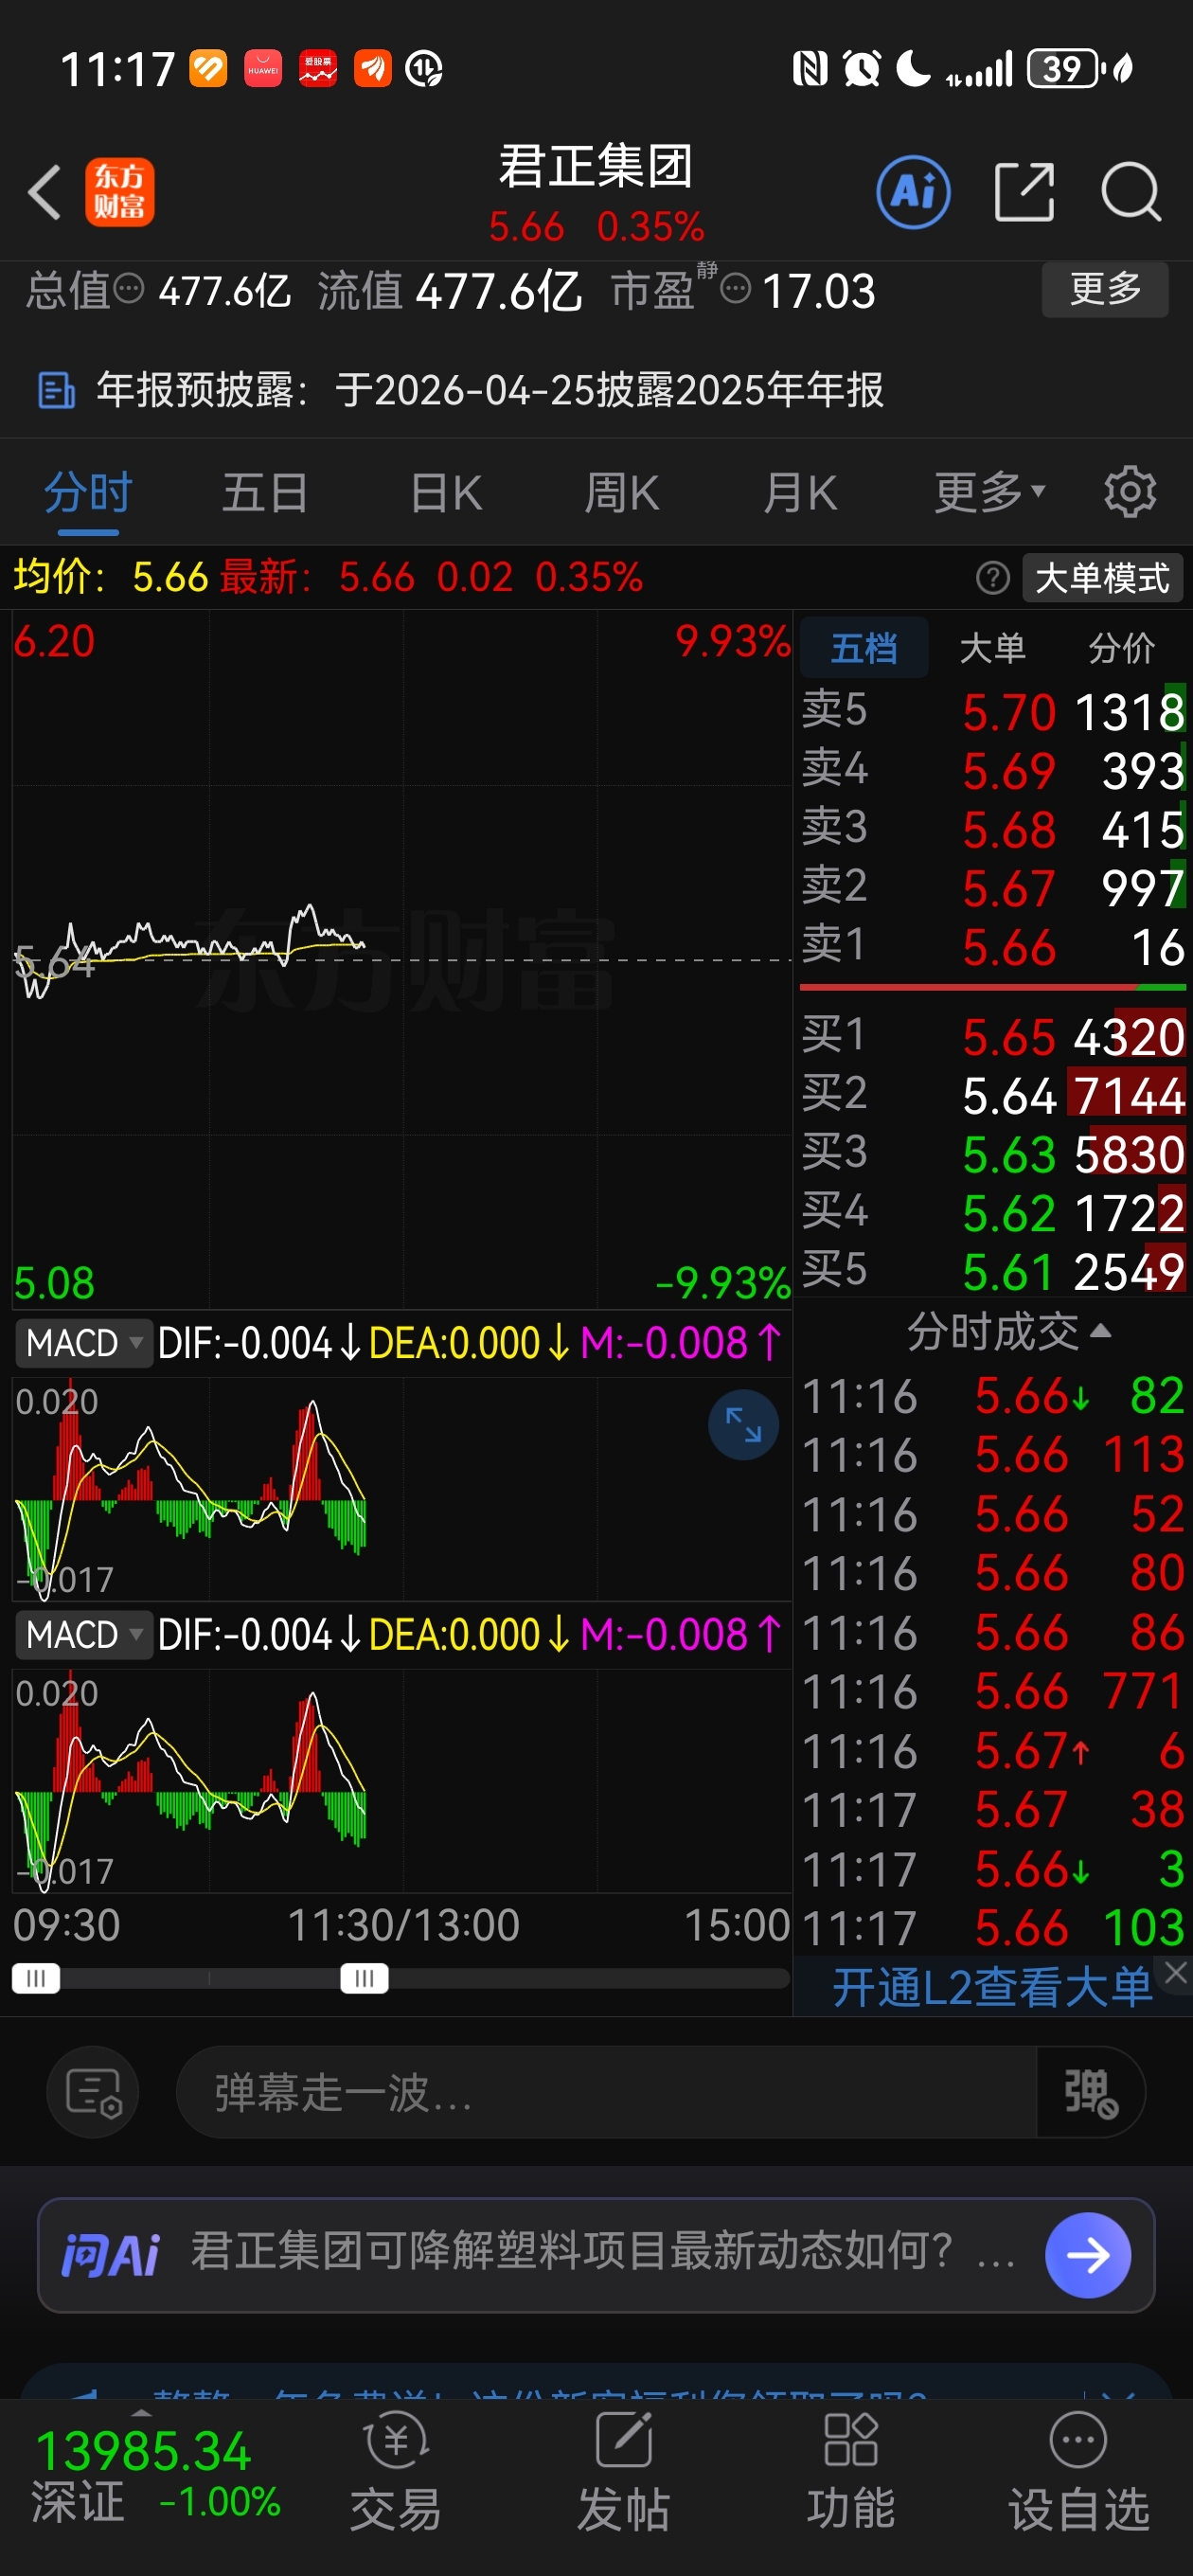
Task: Tap 卖5 row at 5.70
Action: tap(993, 711)
